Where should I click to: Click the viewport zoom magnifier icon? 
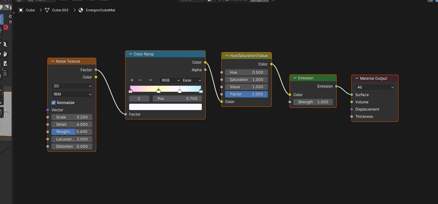click(x=5, y=44)
